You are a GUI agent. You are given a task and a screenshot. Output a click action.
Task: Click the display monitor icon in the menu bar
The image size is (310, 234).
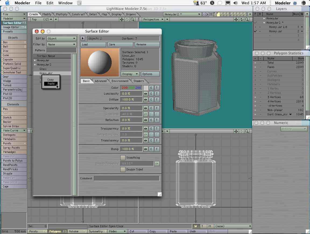tap(228, 3)
